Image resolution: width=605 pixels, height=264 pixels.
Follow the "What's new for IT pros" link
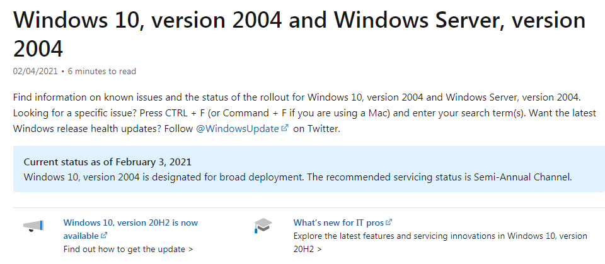tap(339, 223)
